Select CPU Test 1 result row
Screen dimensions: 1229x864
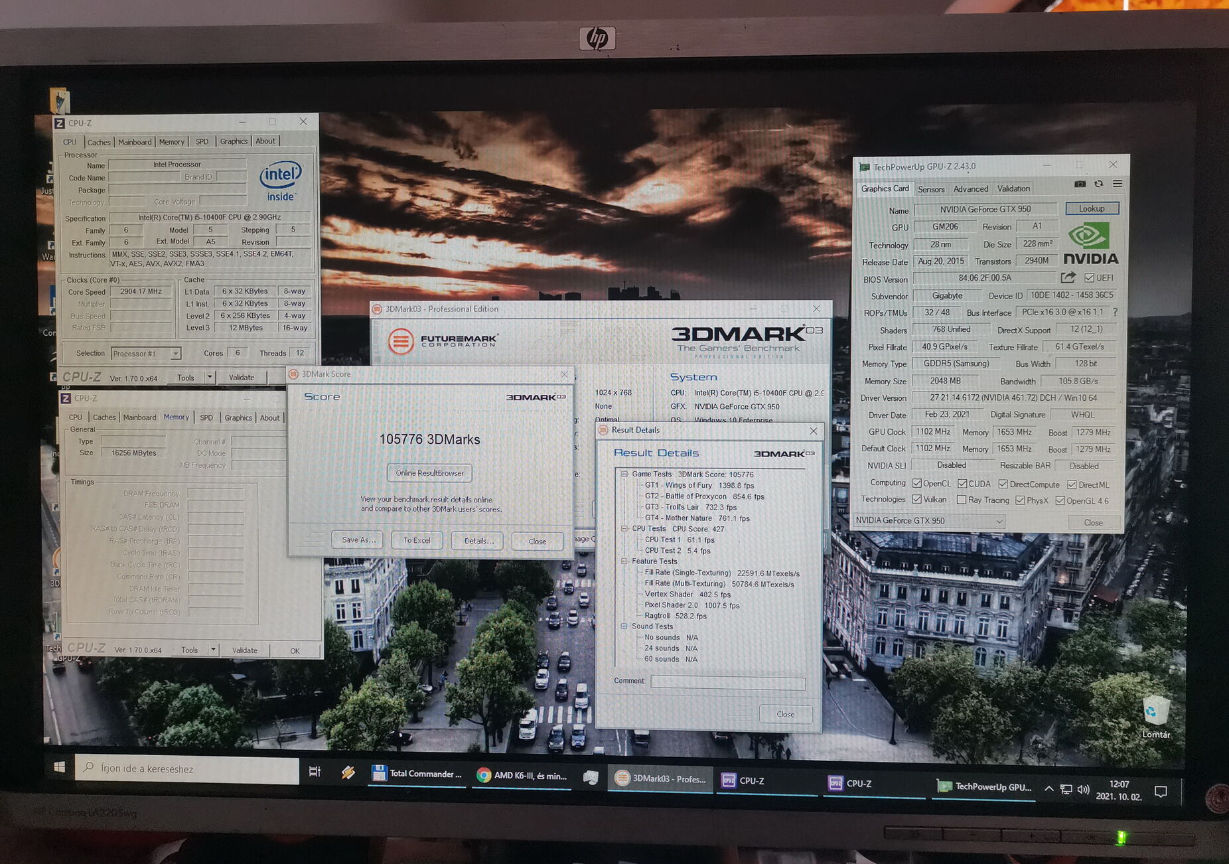[680, 540]
